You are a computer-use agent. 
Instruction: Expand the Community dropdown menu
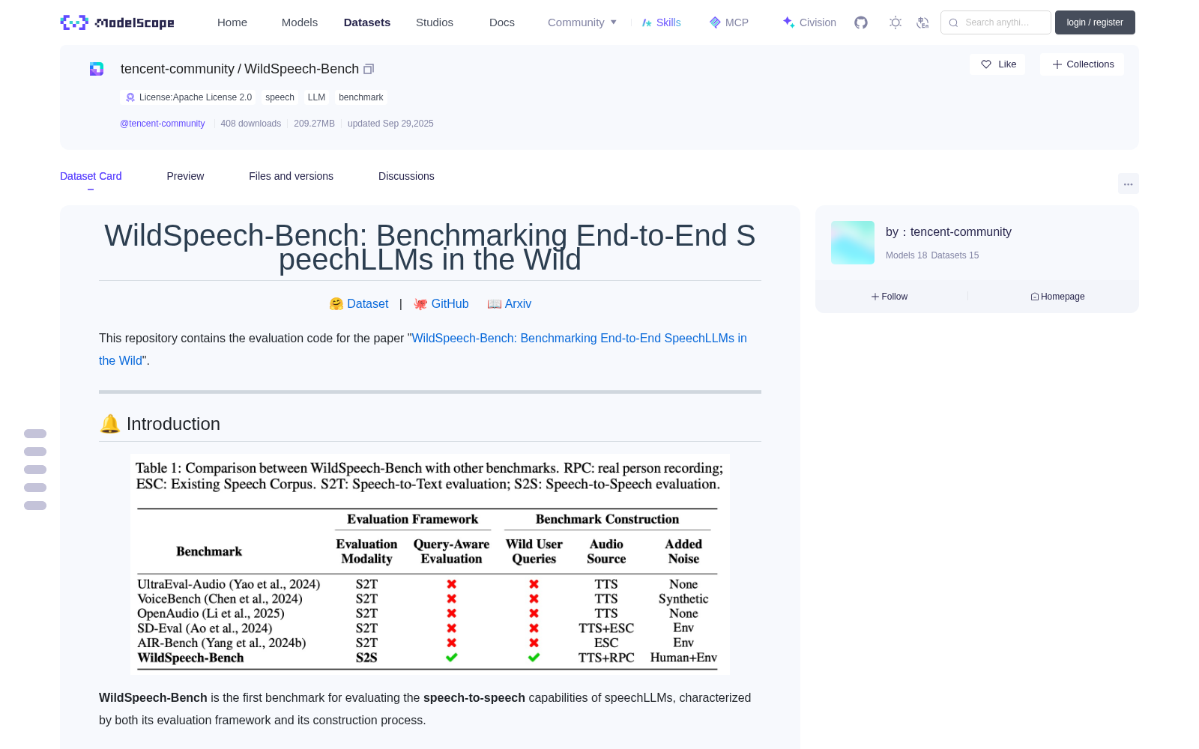582,22
